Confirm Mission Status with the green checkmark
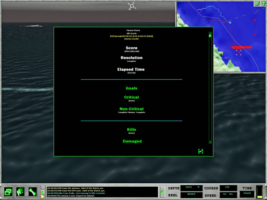 201,151
